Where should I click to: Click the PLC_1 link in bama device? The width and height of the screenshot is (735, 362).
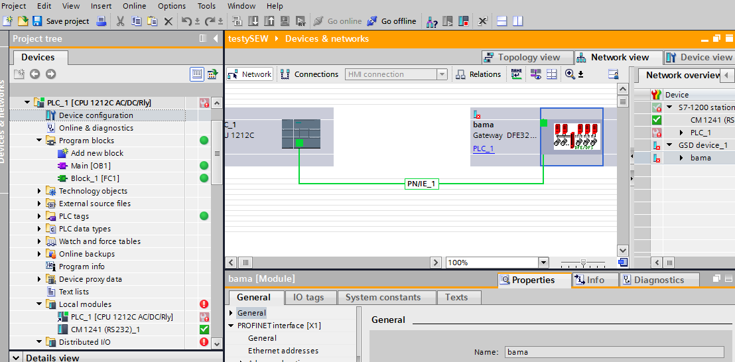pyautogui.click(x=484, y=149)
